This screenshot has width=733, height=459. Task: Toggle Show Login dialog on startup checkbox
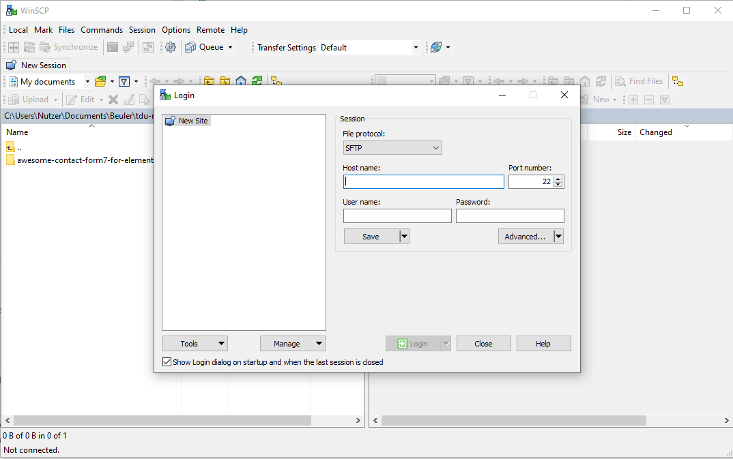click(167, 362)
